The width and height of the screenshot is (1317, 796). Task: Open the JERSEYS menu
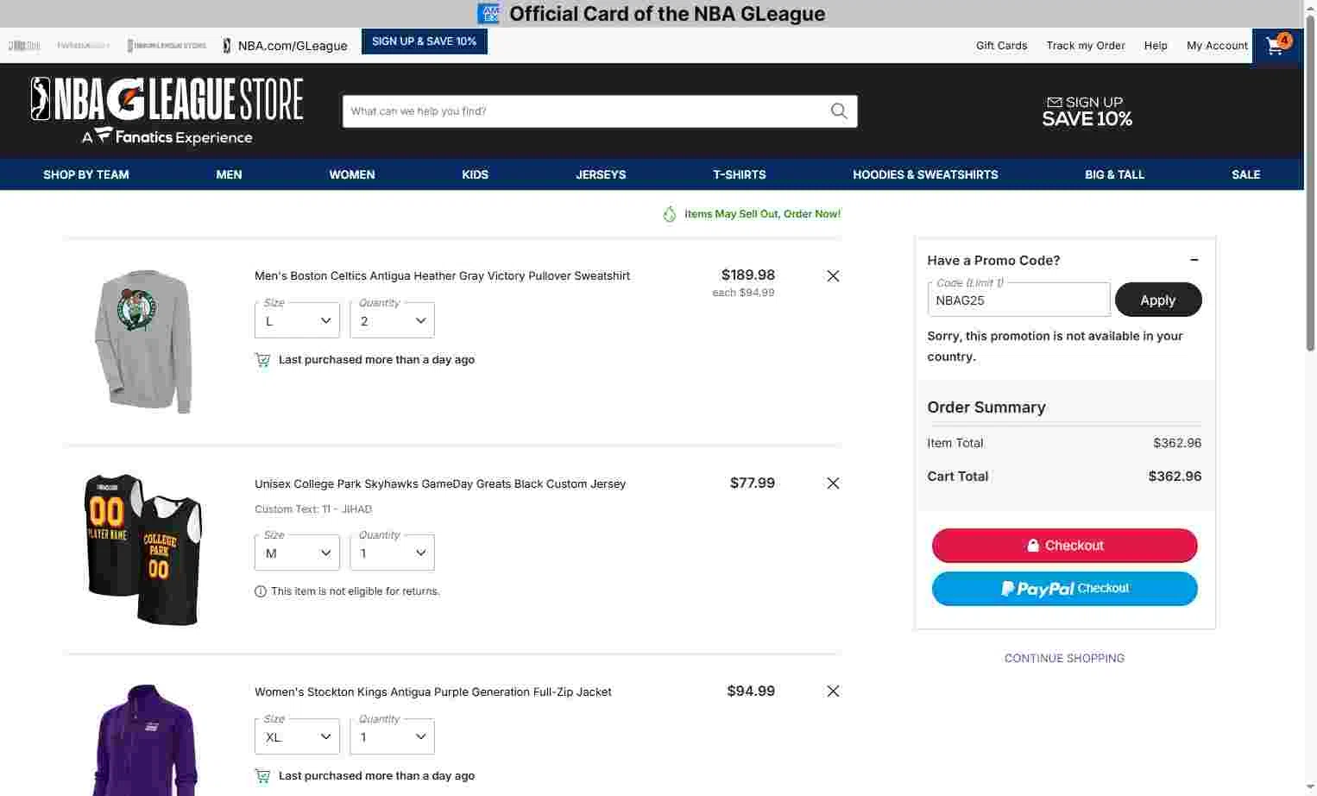(601, 174)
